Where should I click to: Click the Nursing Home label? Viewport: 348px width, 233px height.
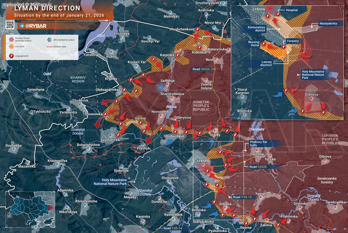tap(254, 44)
